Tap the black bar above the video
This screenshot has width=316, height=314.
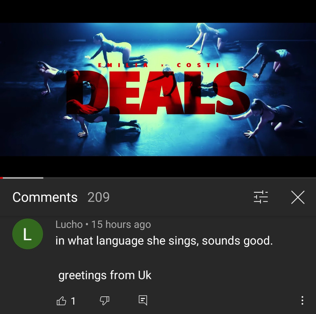[158, 11]
